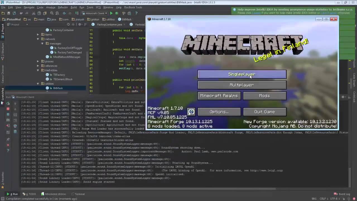This screenshot has height=201, width=357.
Task: Click the Clear All trash icon in console
Action: point(15,131)
